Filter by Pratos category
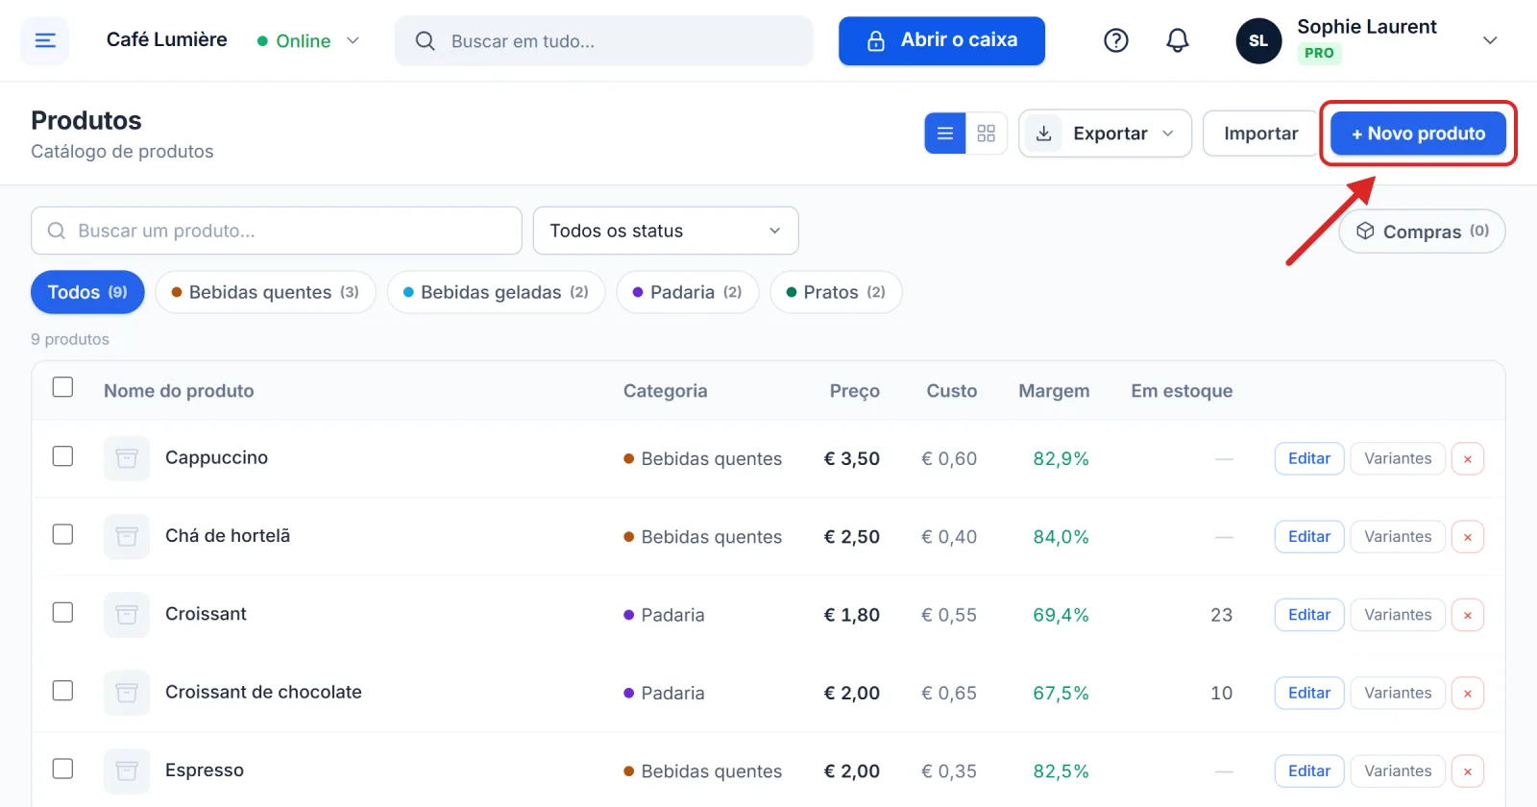The width and height of the screenshot is (1537, 807). 836,292
